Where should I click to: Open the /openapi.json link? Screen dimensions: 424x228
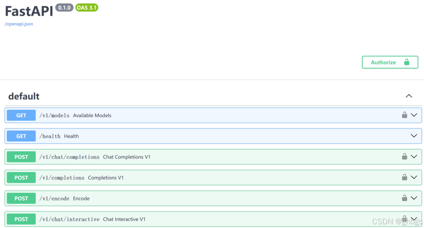(19, 24)
